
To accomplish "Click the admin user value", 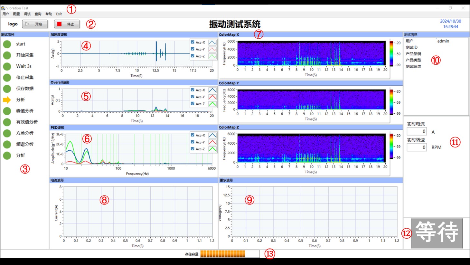I will [x=443, y=41].
